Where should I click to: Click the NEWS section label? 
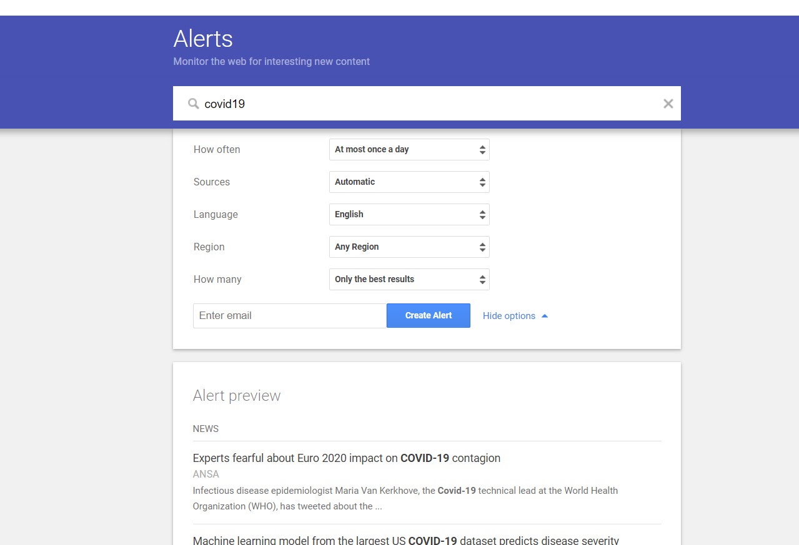(x=206, y=429)
